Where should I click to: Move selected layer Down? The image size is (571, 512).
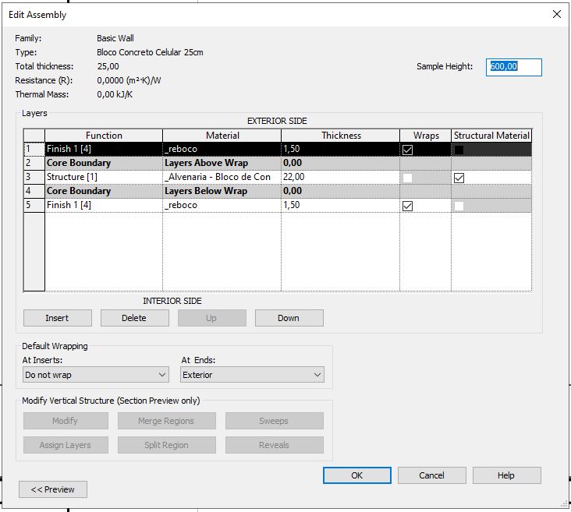coord(289,318)
